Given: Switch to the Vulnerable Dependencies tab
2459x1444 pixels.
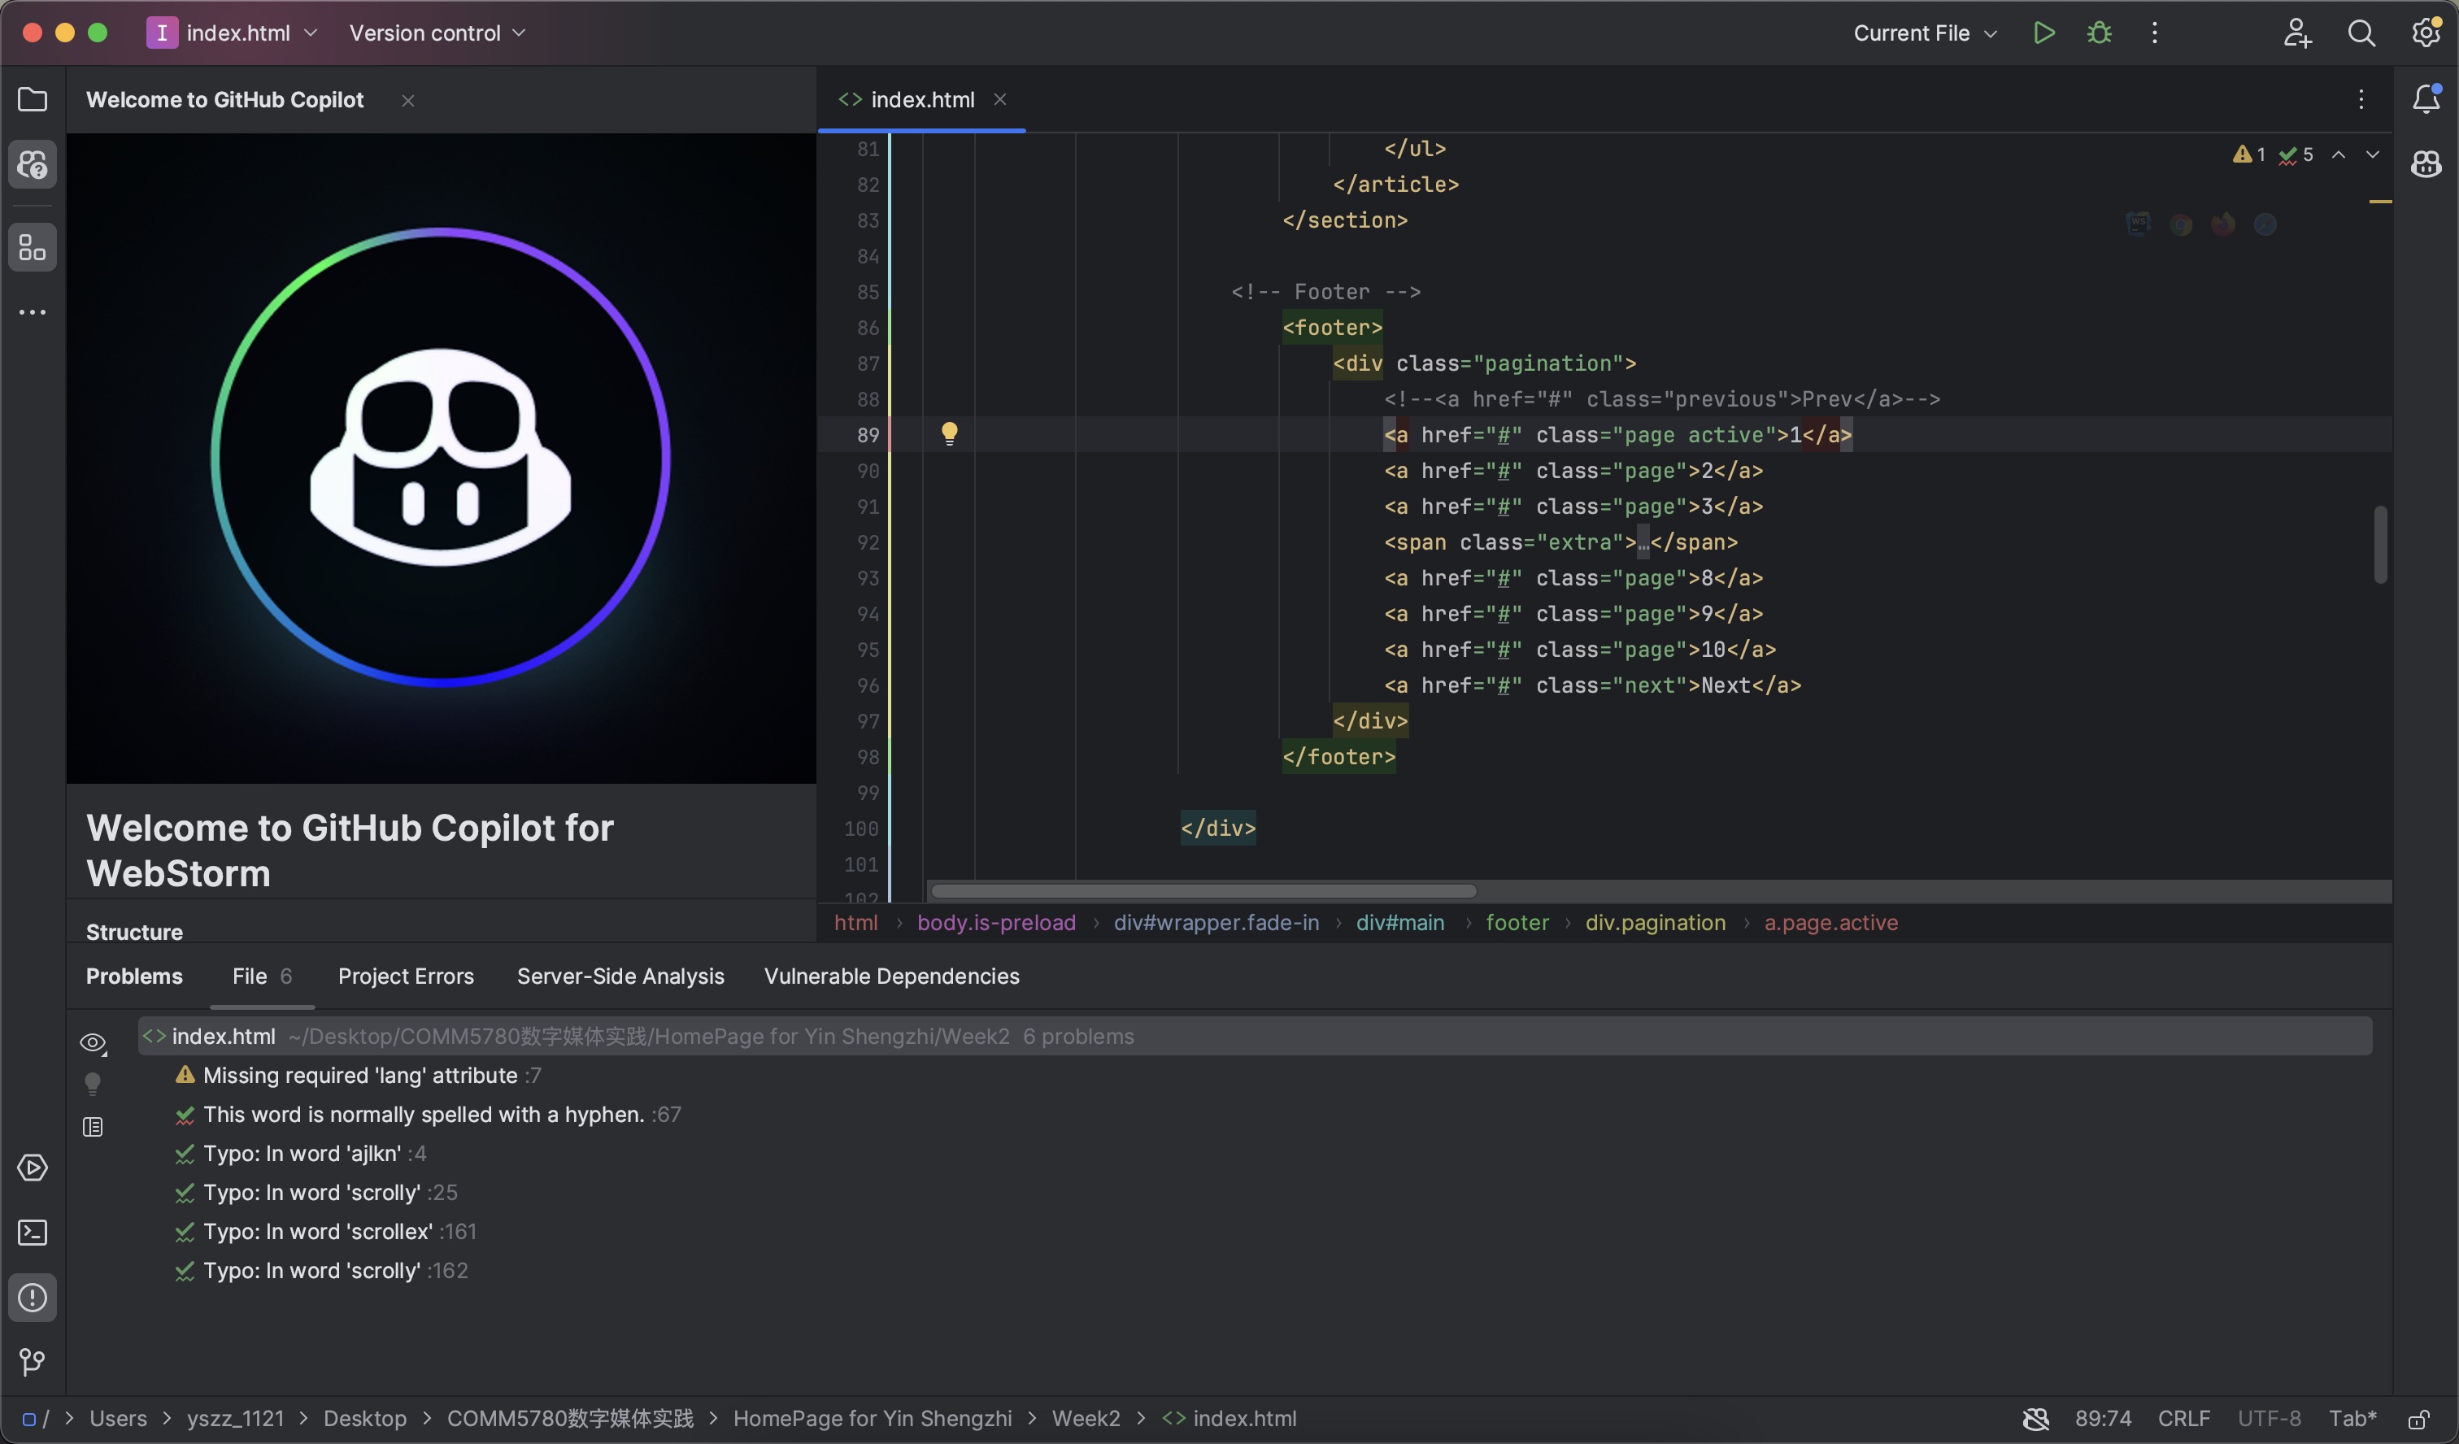Looking at the screenshot, I should 891,976.
